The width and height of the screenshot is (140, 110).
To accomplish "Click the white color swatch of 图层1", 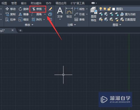I will pos(113,9).
